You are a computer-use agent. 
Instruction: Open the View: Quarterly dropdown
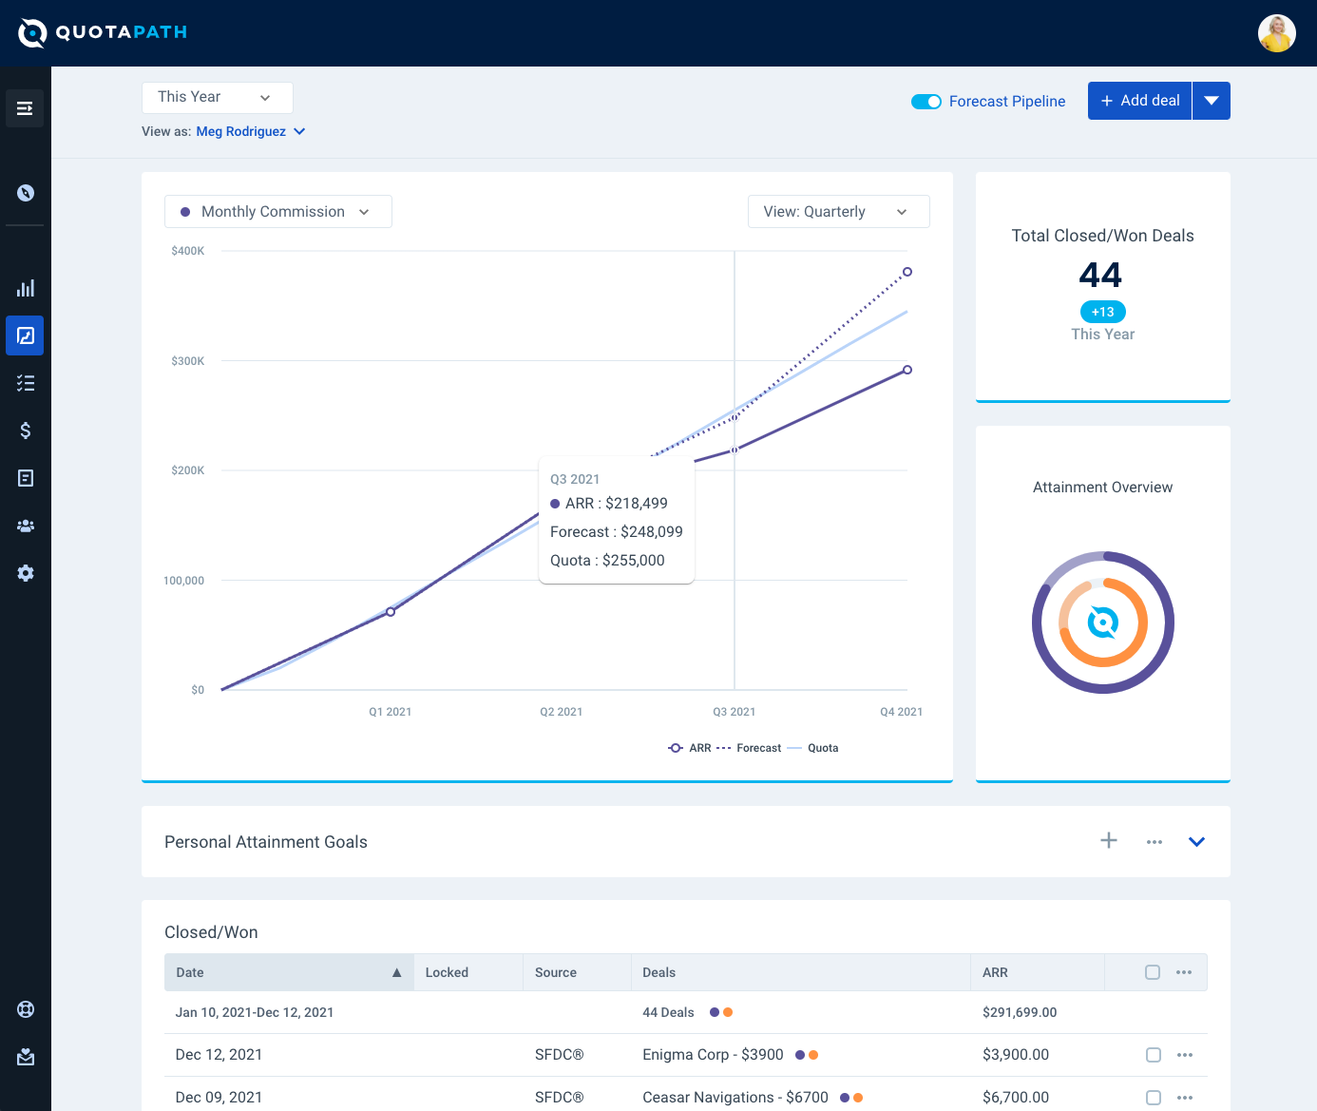coord(839,211)
